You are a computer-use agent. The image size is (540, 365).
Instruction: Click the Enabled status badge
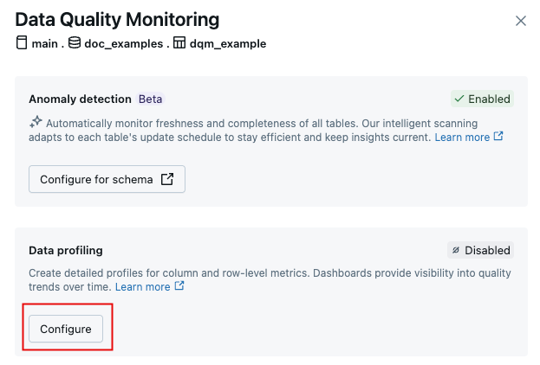point(482,99)
